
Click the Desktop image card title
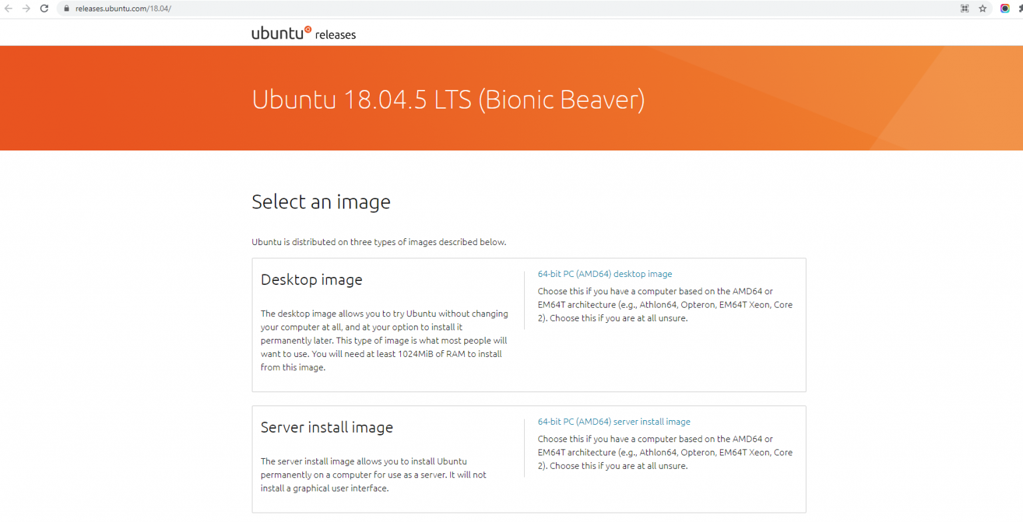[x=312, y=280]
